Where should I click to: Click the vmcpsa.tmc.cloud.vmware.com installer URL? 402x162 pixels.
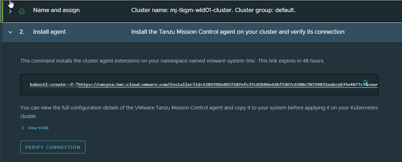228,85
